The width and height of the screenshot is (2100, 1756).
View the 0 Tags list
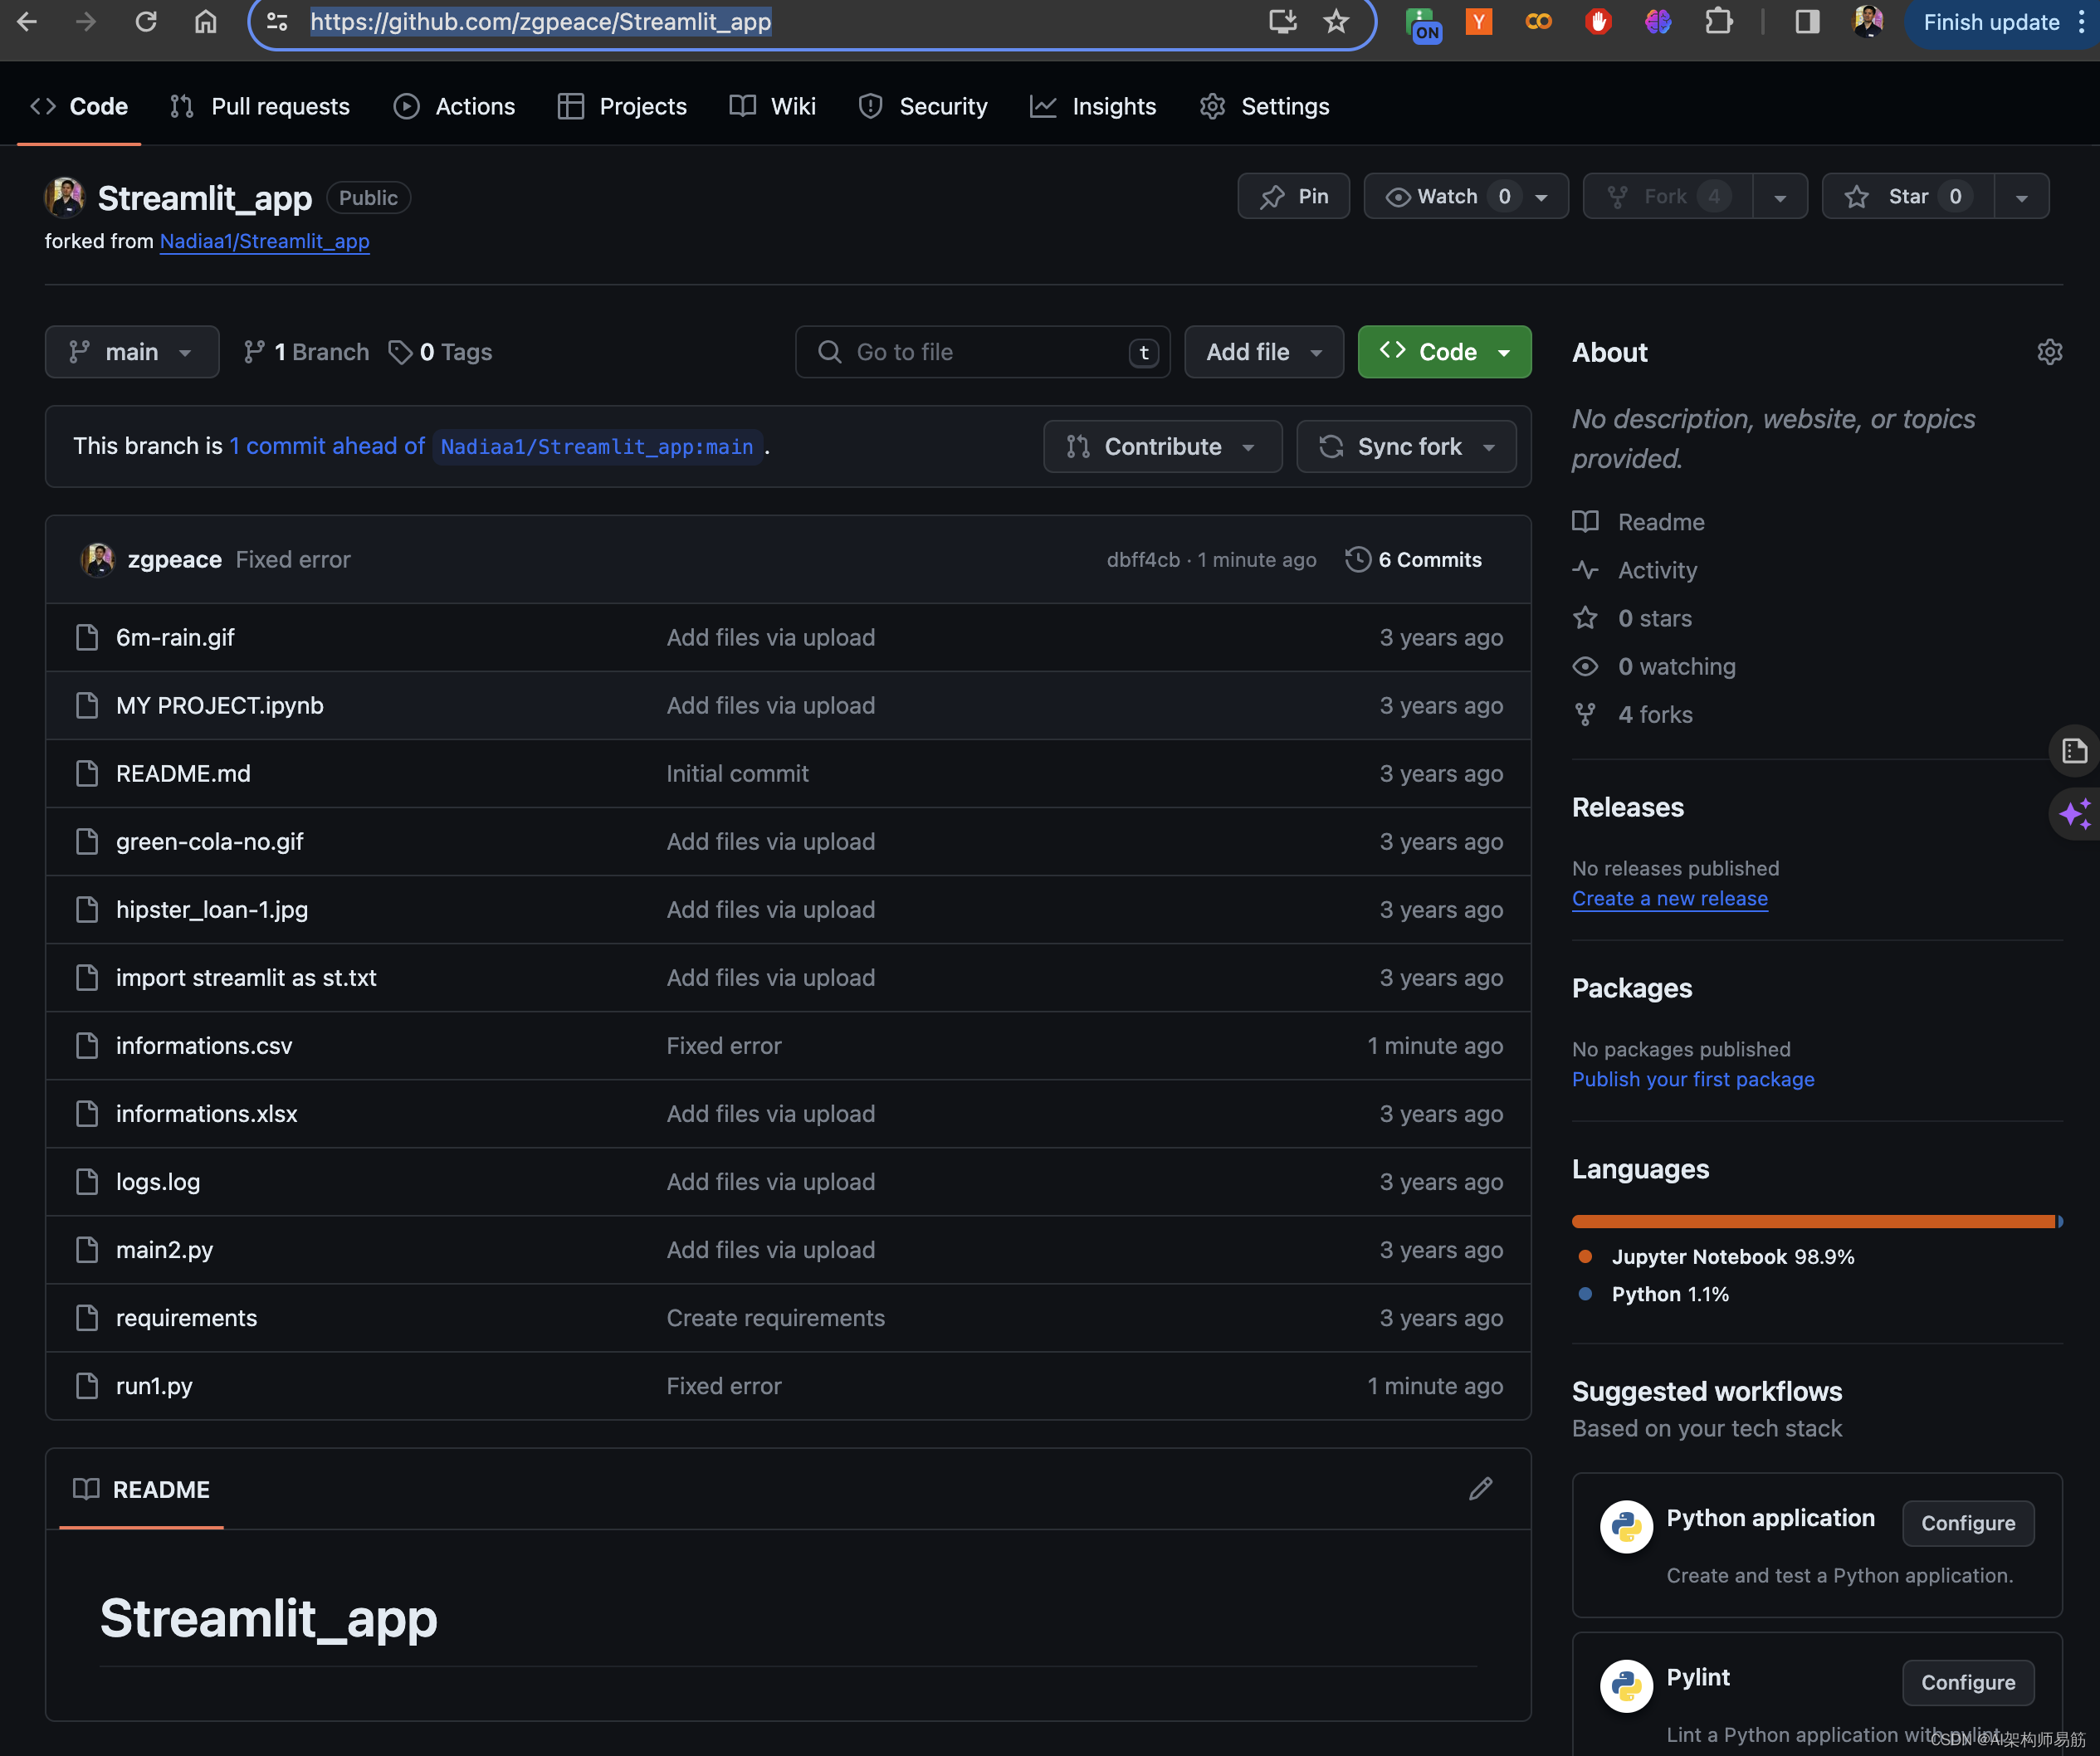click(x=440, y=352)
